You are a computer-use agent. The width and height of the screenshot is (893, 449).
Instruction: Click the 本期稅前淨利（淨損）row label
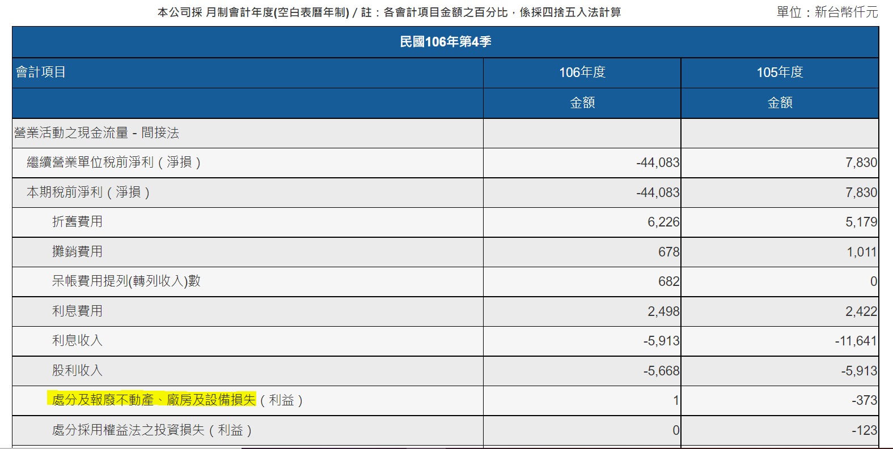[x=88, y=193]
